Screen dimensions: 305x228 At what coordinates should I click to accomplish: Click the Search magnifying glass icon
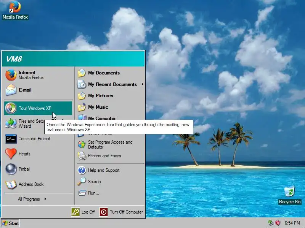click(x=82, y=182)
